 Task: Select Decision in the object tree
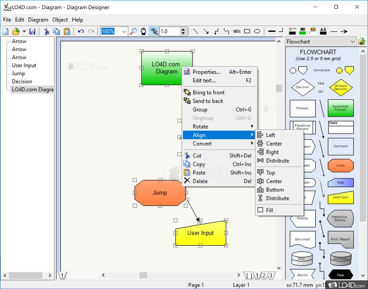[22, 81]
